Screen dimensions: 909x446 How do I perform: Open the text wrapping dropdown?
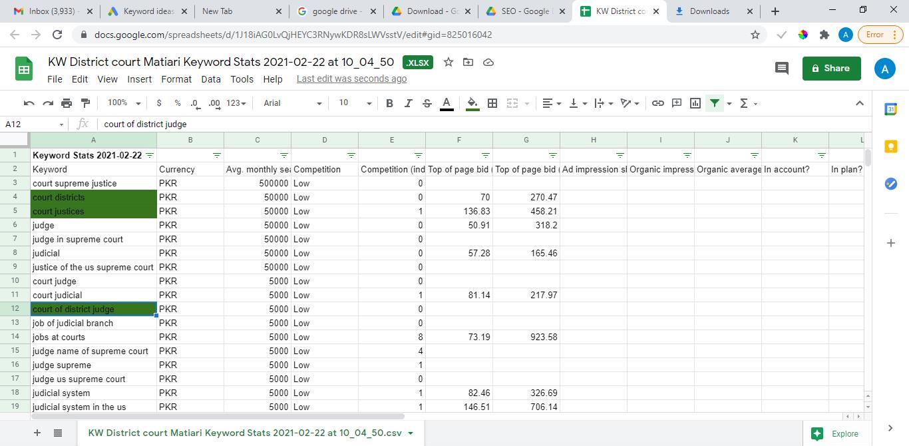pos(604,103)
